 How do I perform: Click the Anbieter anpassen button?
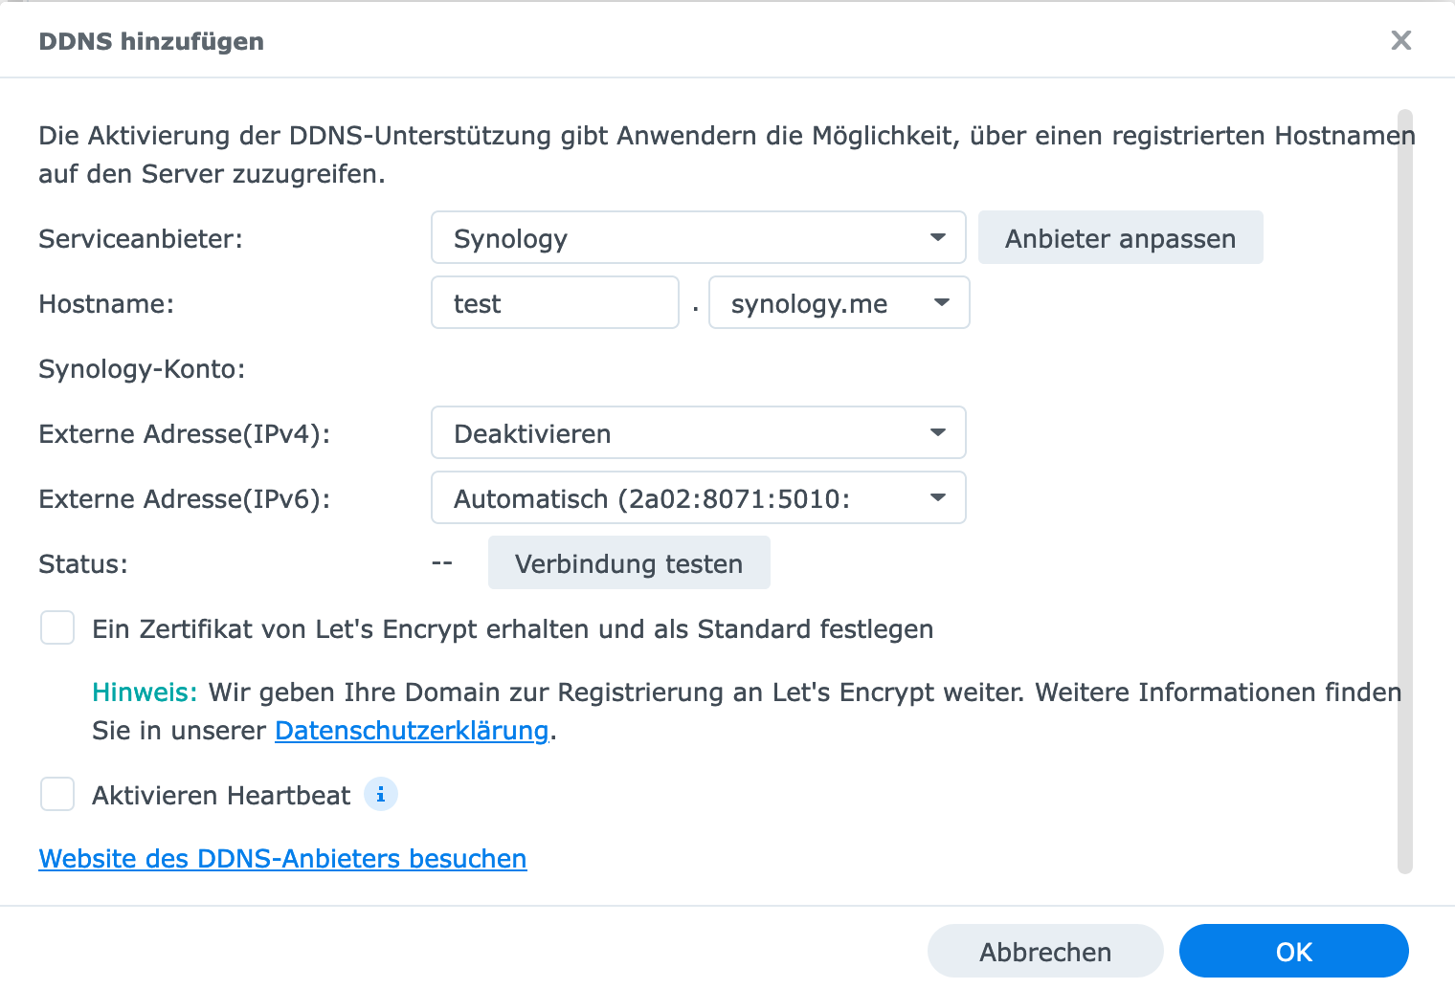click(1120, 238)
